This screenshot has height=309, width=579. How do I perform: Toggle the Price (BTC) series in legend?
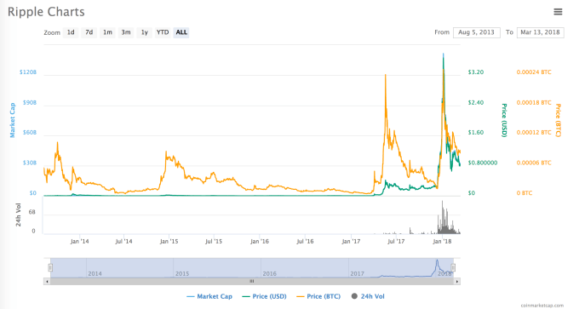pos(318,296)
